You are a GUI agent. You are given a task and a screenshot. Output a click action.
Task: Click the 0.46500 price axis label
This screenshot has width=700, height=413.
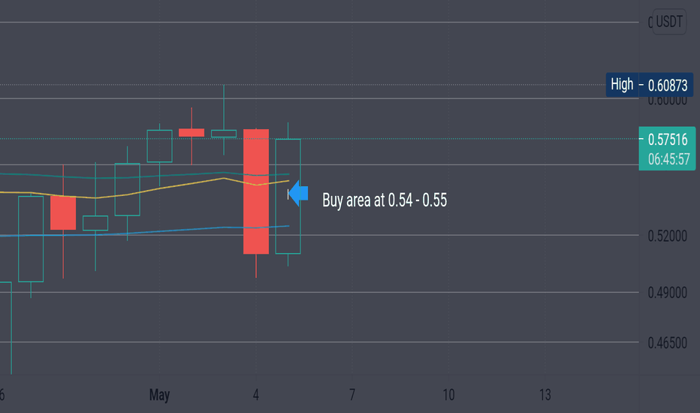668,343
